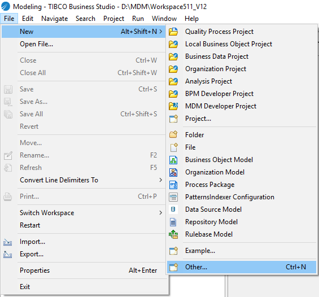Image resolution: width=319 pixels, height=297 pixels.
Task: Click the Rulebase Model icon
Action: click(173, 234)
